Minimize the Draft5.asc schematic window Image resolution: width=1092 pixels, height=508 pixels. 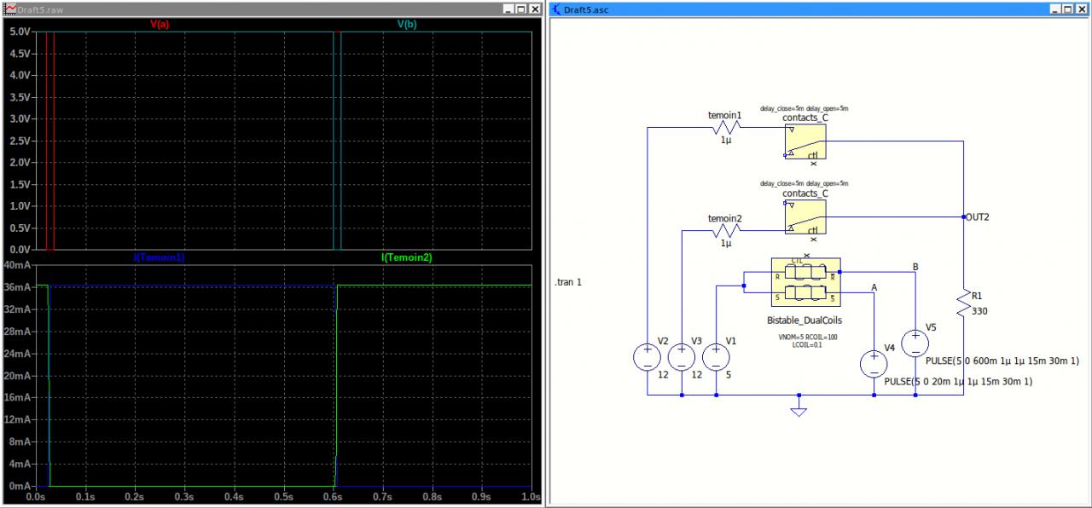click(x=1055, y=9)
